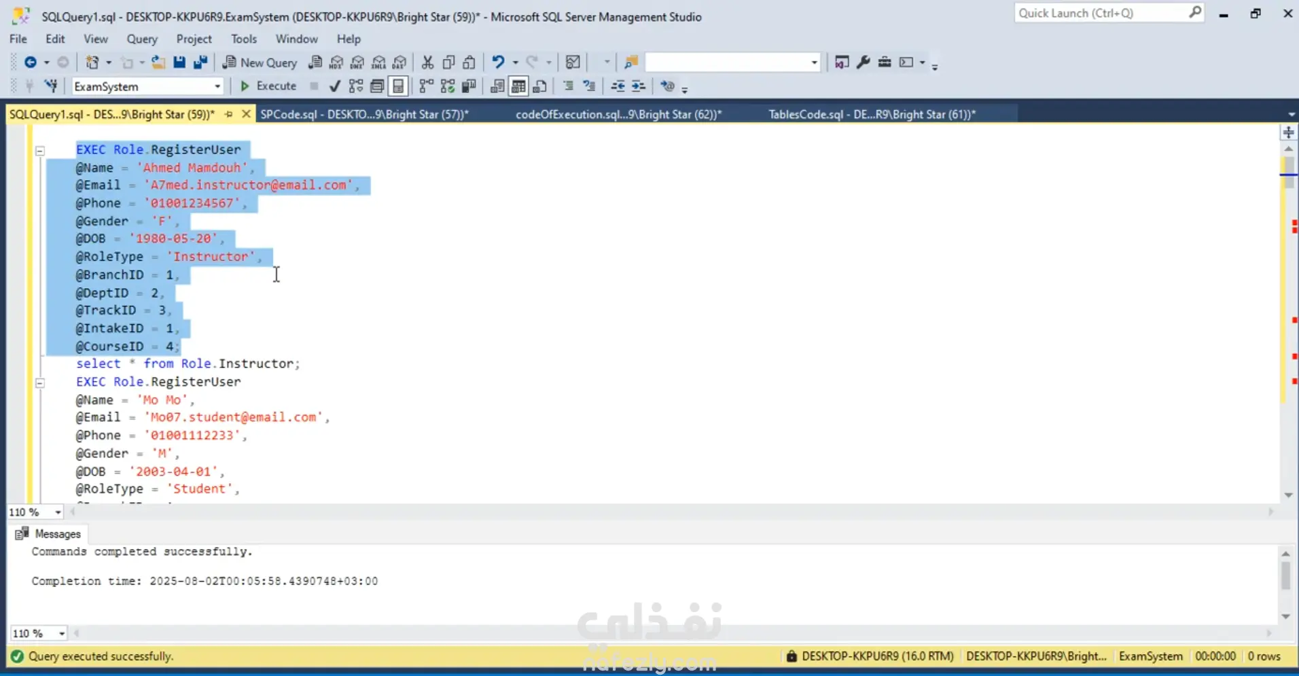
Task: Switch to the codeOfExecution.sql tab
Action: 618,114
